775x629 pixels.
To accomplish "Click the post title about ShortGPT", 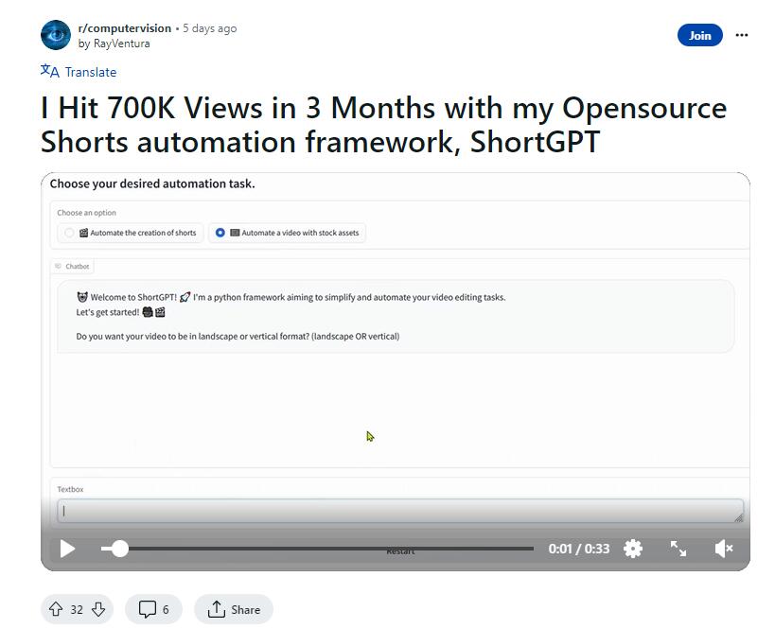I will [x=383, y=125].
